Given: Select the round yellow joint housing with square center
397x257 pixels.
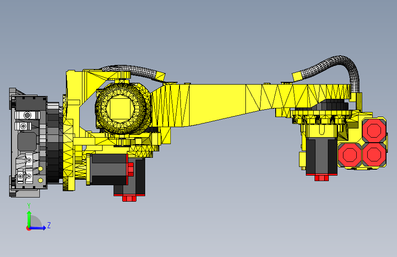Looking at the screenshot, I should [120, 109].
